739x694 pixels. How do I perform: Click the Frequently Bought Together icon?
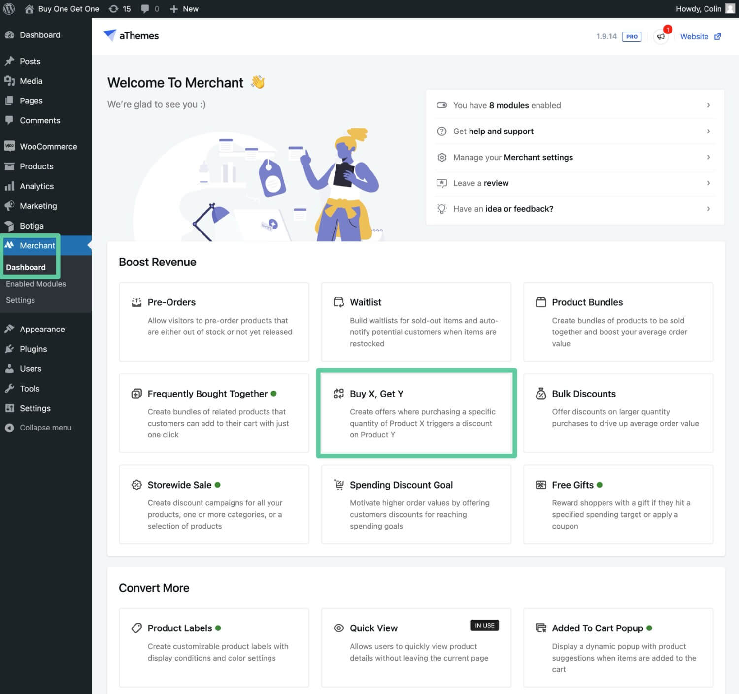[x=136, y=394]
